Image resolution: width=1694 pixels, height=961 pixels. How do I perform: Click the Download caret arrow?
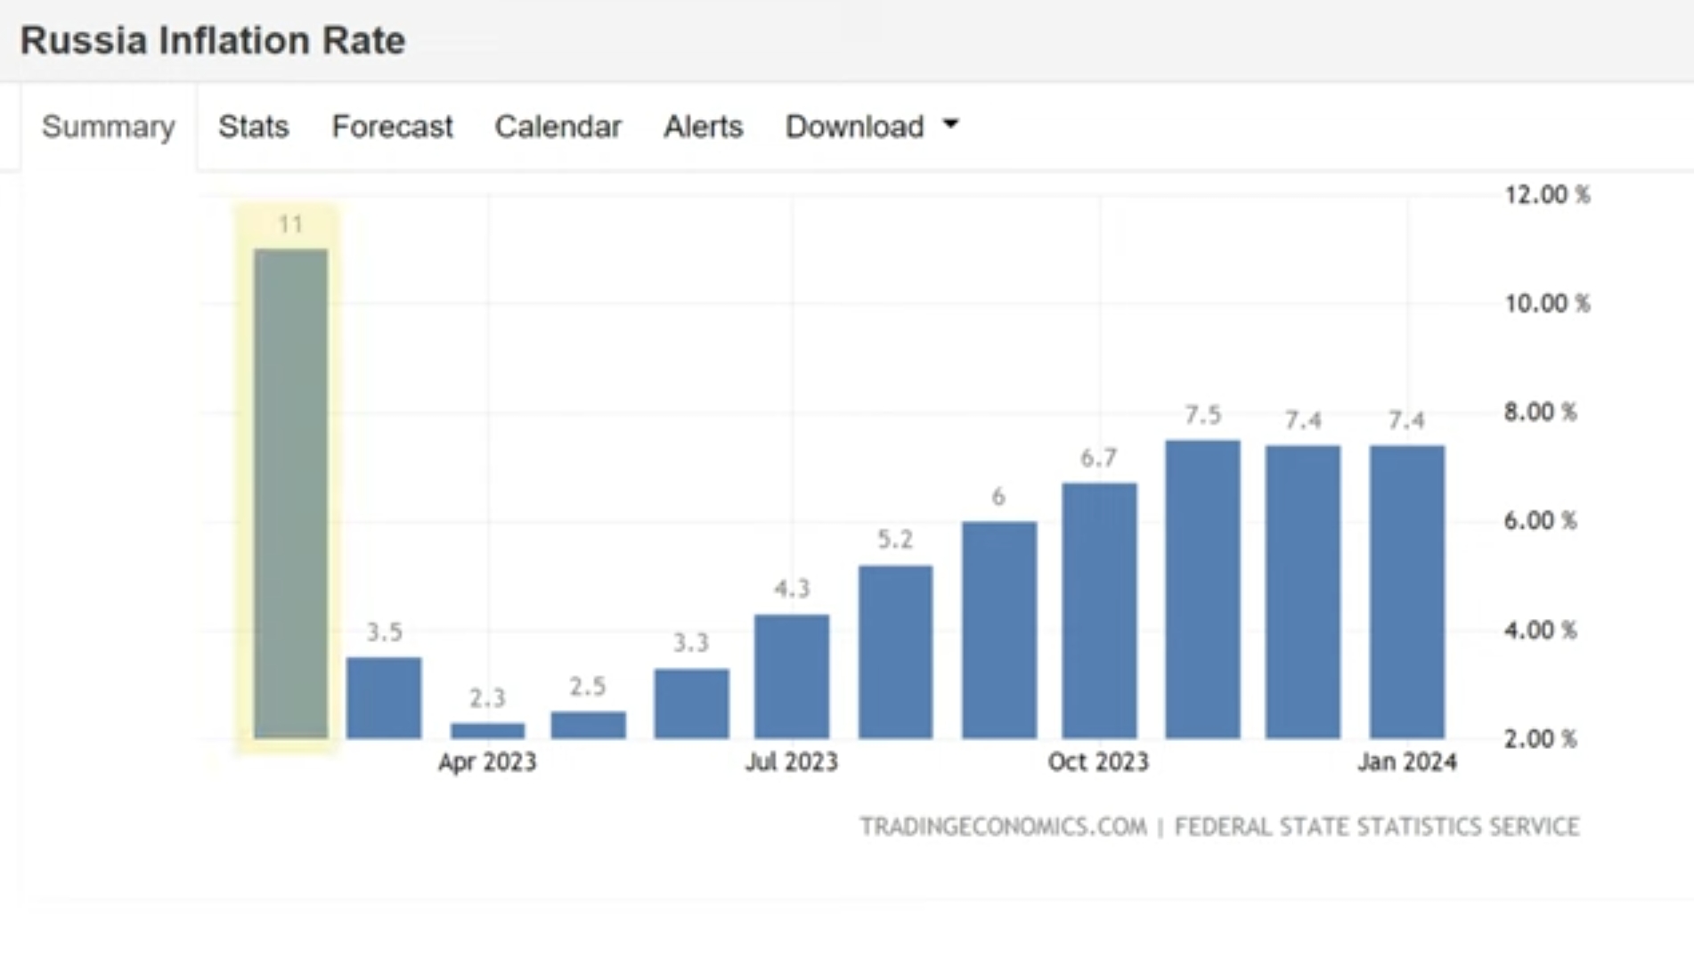point(950,124)
